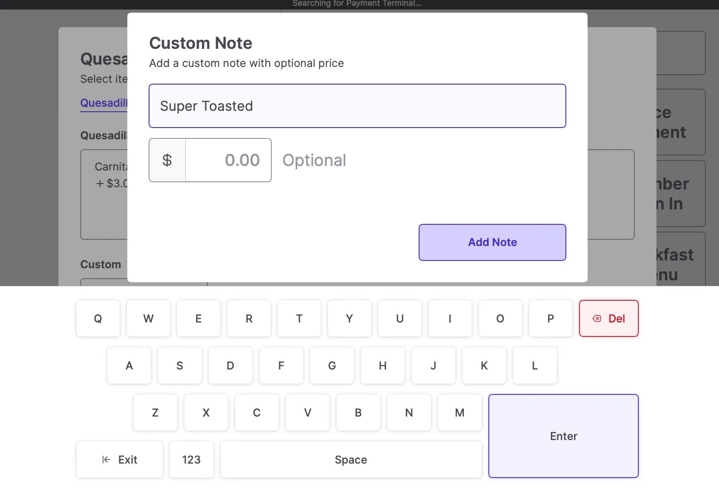Tap the letter M key

460,412
